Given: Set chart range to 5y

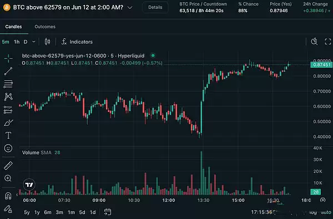Looking at the screenshot, I should (27, 212).
